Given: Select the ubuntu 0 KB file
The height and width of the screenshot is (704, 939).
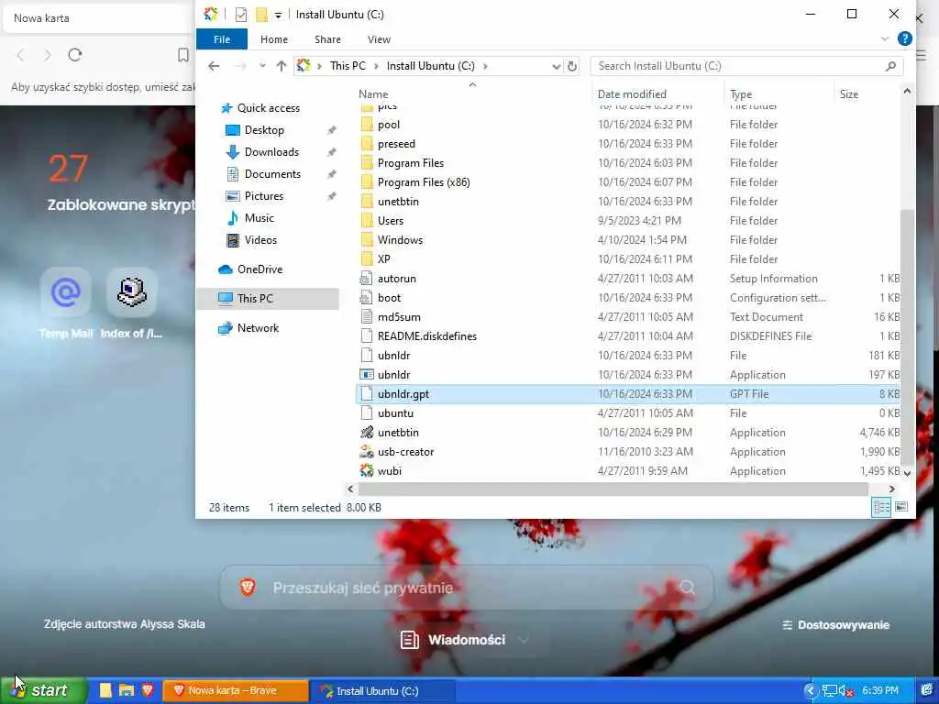Looking at the screenshot, I should pyautogui.click(x=395, y=413).
